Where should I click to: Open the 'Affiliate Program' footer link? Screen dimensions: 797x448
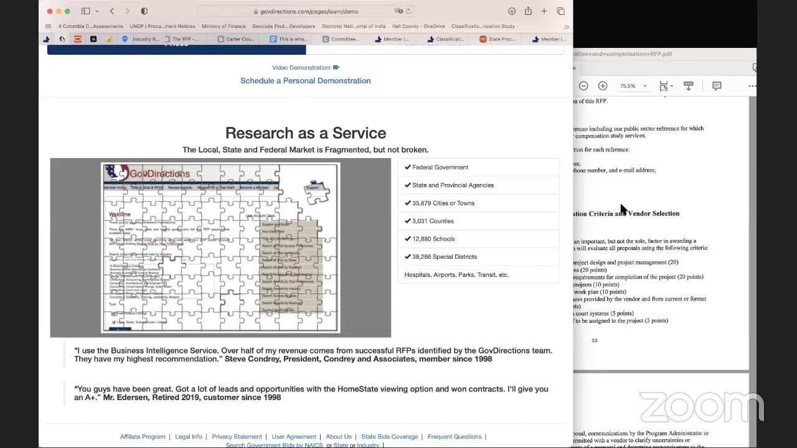click(143, 437)
